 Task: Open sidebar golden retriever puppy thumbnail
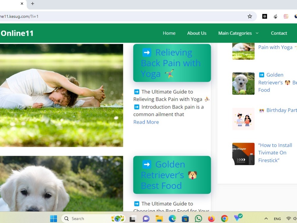(243, 84)
